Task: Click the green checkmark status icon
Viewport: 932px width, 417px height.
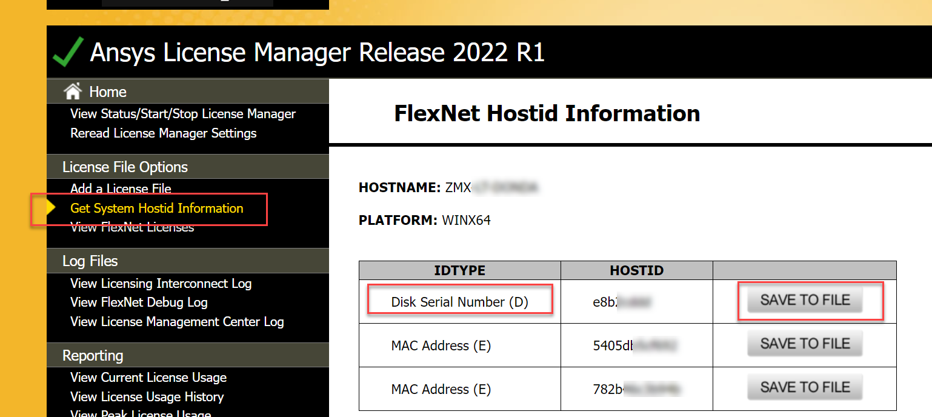Action: 68,52
